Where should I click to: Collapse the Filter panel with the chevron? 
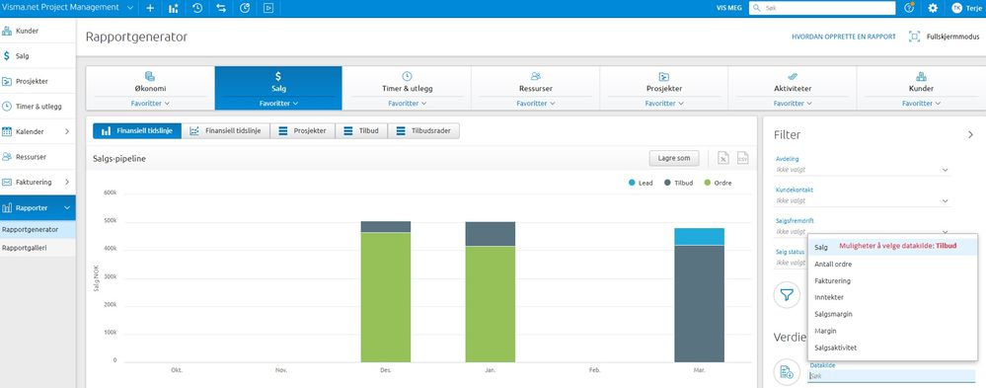(970, 134)
